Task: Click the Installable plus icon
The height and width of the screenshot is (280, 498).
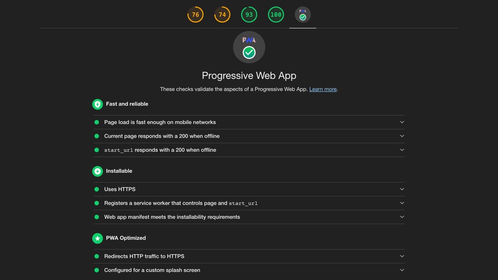Action: point(97,171)
